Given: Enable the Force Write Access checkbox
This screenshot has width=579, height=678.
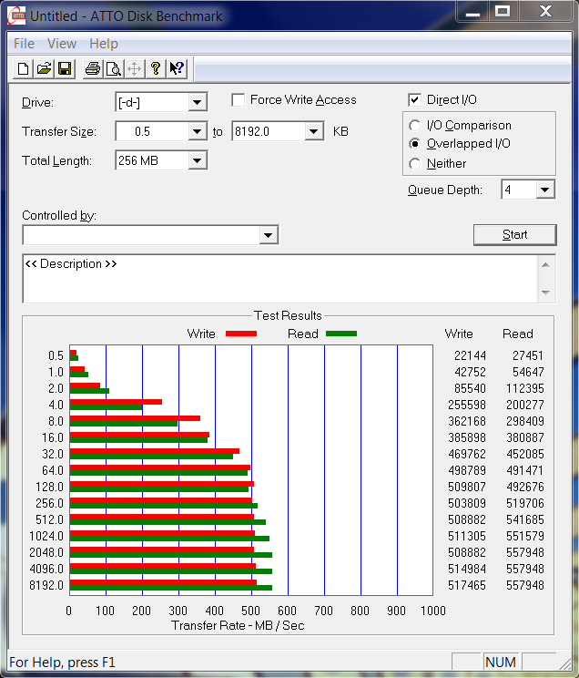Looking at the screenshot, I should pyautogui.click(x=239, y=100).
